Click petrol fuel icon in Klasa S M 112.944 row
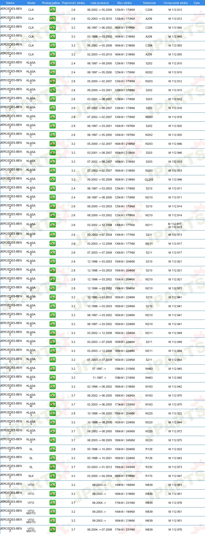Screen dimensions: 205x534 53,422
